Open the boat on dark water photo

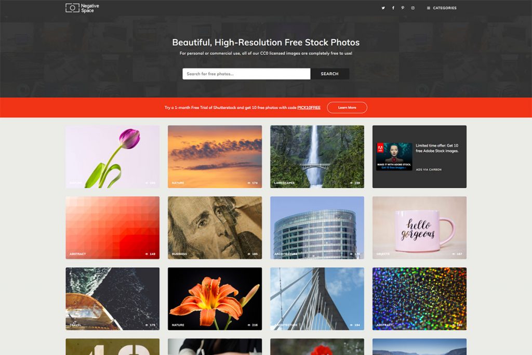pos(112,299)
